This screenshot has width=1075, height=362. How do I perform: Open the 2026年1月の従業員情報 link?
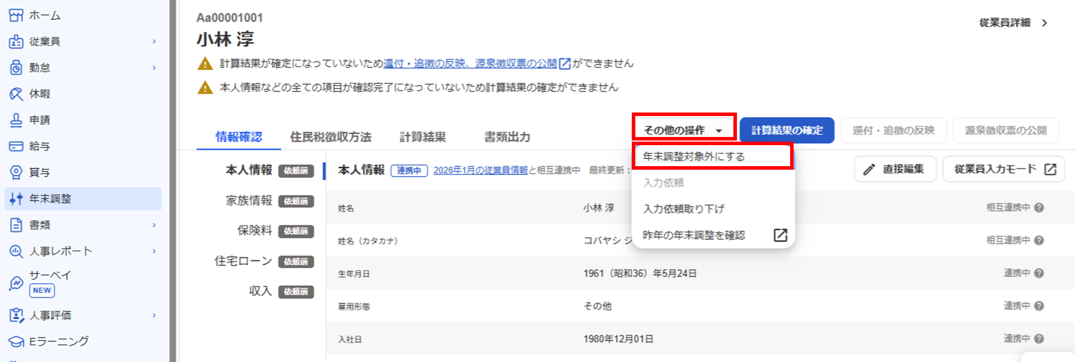pyautogui.click(x=480, y=170)
